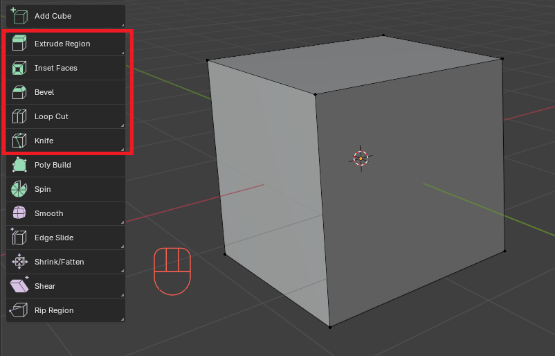Click the 'Edge Slide' text label

(x=54, y=238)
